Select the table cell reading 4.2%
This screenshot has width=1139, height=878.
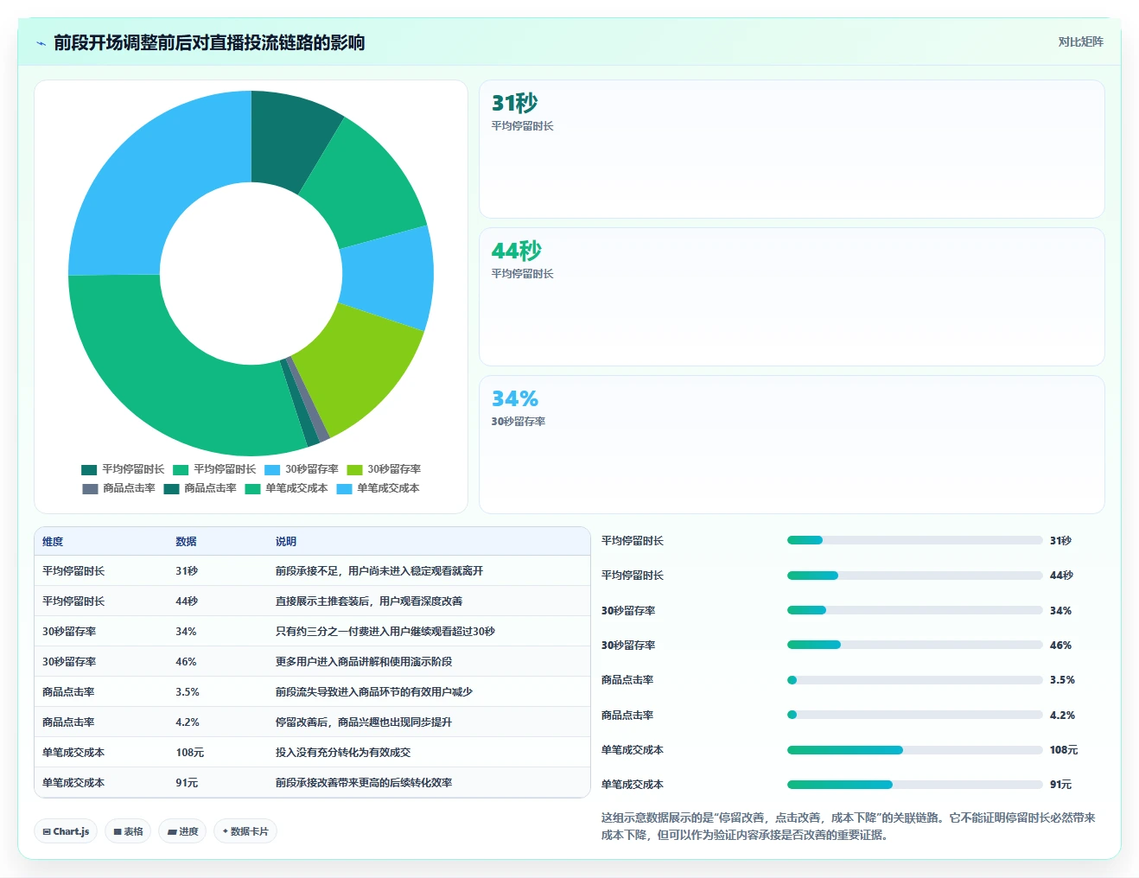click(188, 722)
